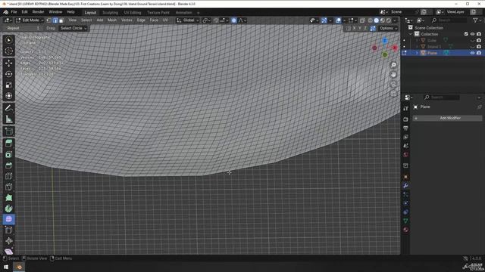The image size is (485, 272).
Task: Hide the Collection in viewport
Action: point(472,34)
